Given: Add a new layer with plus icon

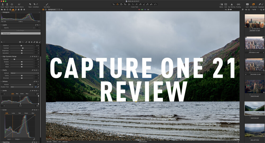Looking at the screenshot, I should click(2, 42).
